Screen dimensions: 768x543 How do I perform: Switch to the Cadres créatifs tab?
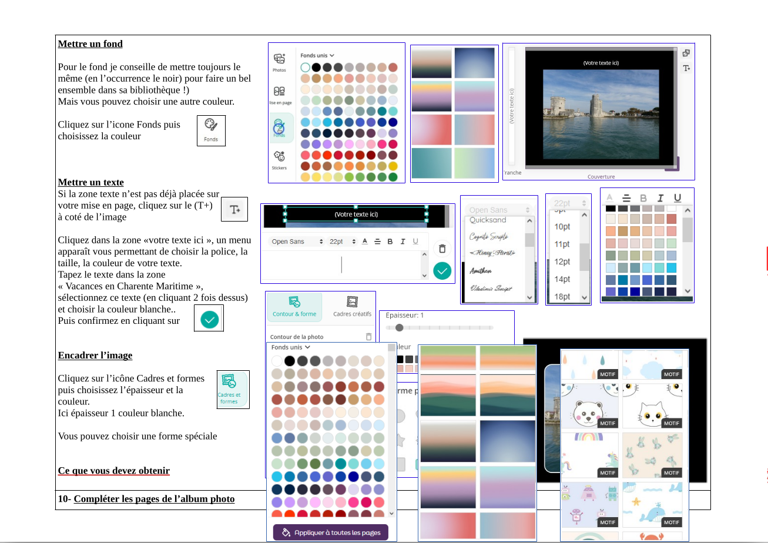(352, 306)
